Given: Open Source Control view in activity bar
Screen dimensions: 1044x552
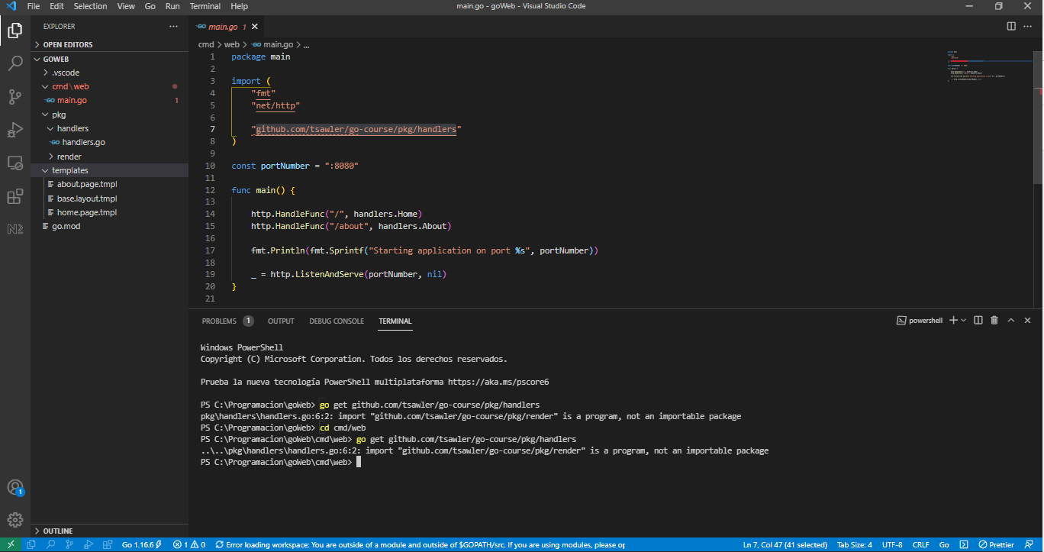Looking at the screenshot, I should tap(14, 97).
